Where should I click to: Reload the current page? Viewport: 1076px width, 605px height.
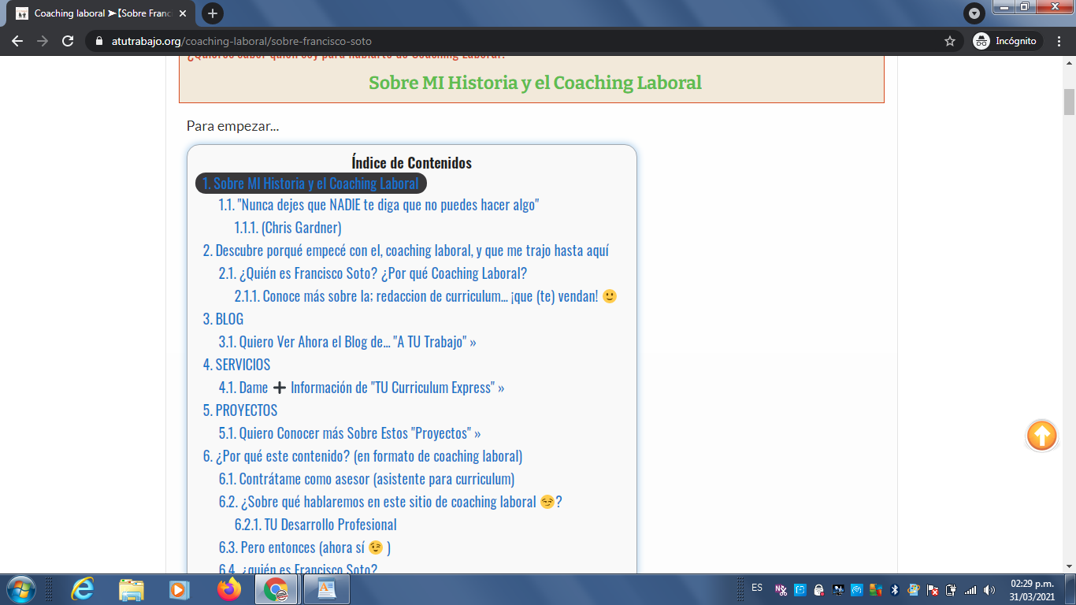(x=68, y=41)
